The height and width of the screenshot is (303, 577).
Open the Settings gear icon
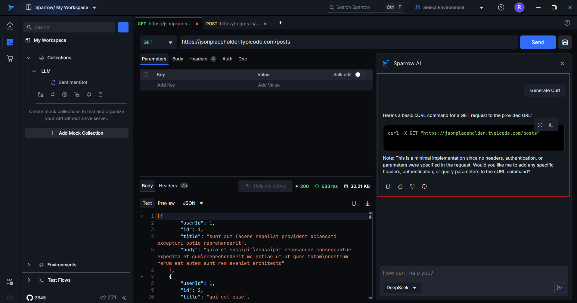10,298
